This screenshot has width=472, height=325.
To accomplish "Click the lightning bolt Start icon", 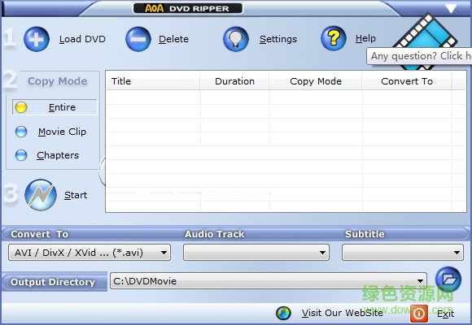I will (x=41, y=195).
